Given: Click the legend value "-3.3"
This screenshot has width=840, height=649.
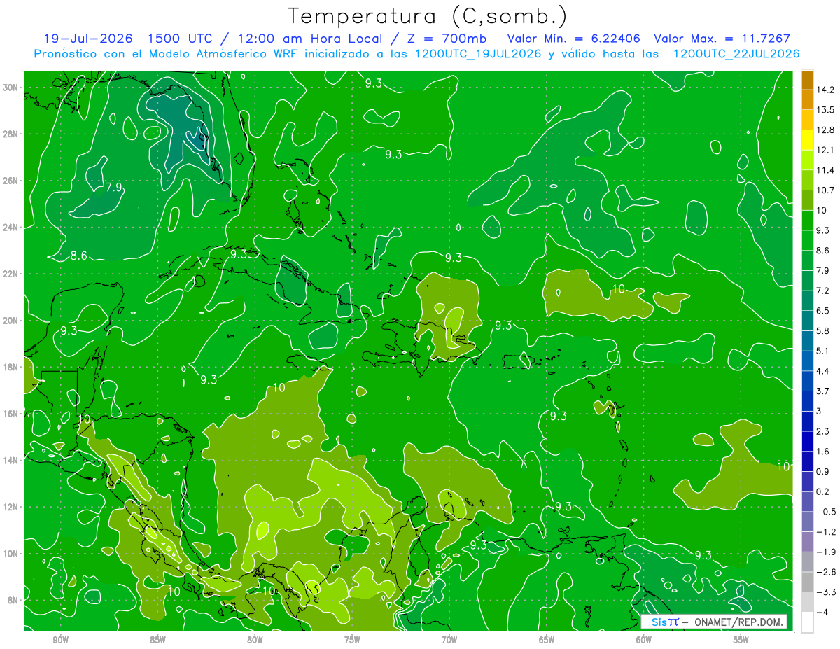Looking at the screenshot, I should 825,592.
